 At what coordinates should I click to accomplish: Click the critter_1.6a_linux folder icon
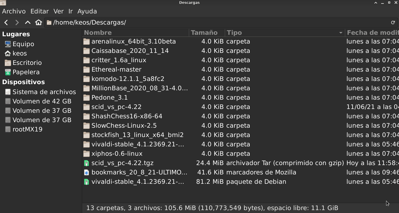point(86,60)
